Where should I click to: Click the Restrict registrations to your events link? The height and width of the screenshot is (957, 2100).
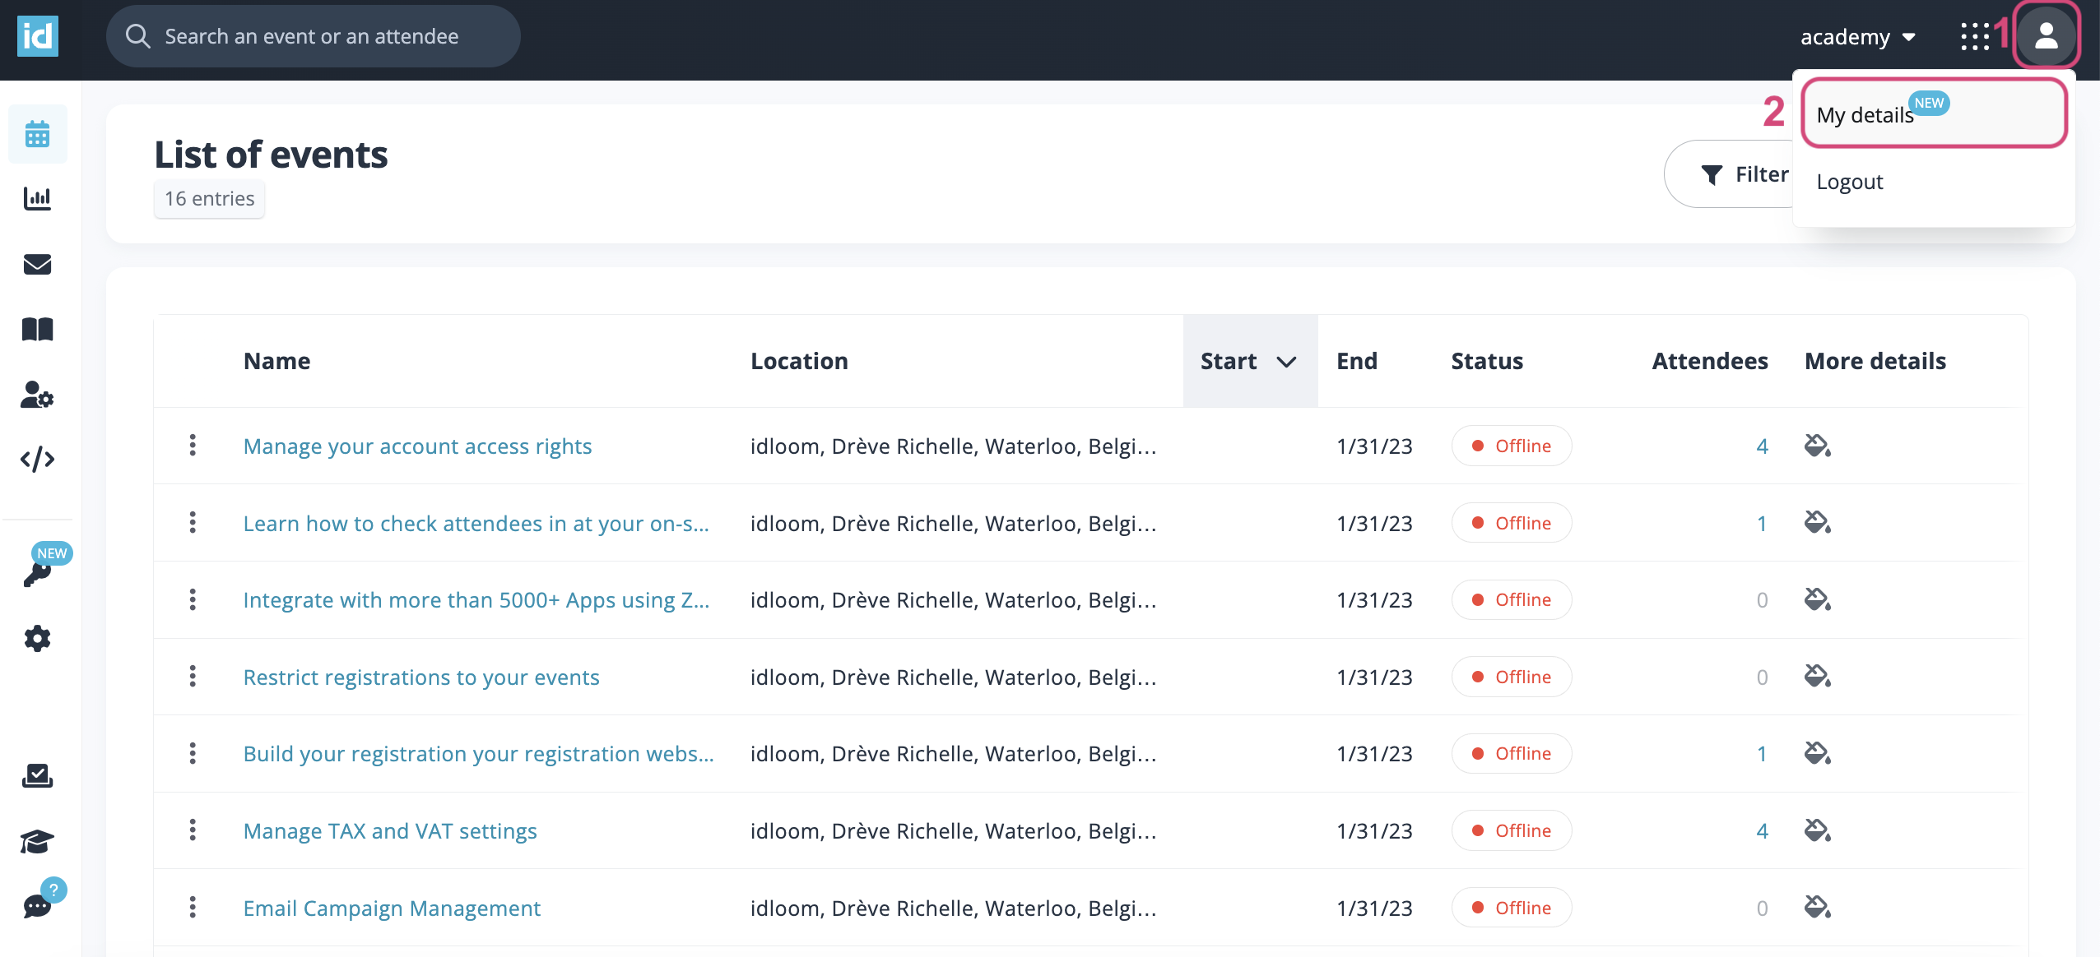point(420,676)
